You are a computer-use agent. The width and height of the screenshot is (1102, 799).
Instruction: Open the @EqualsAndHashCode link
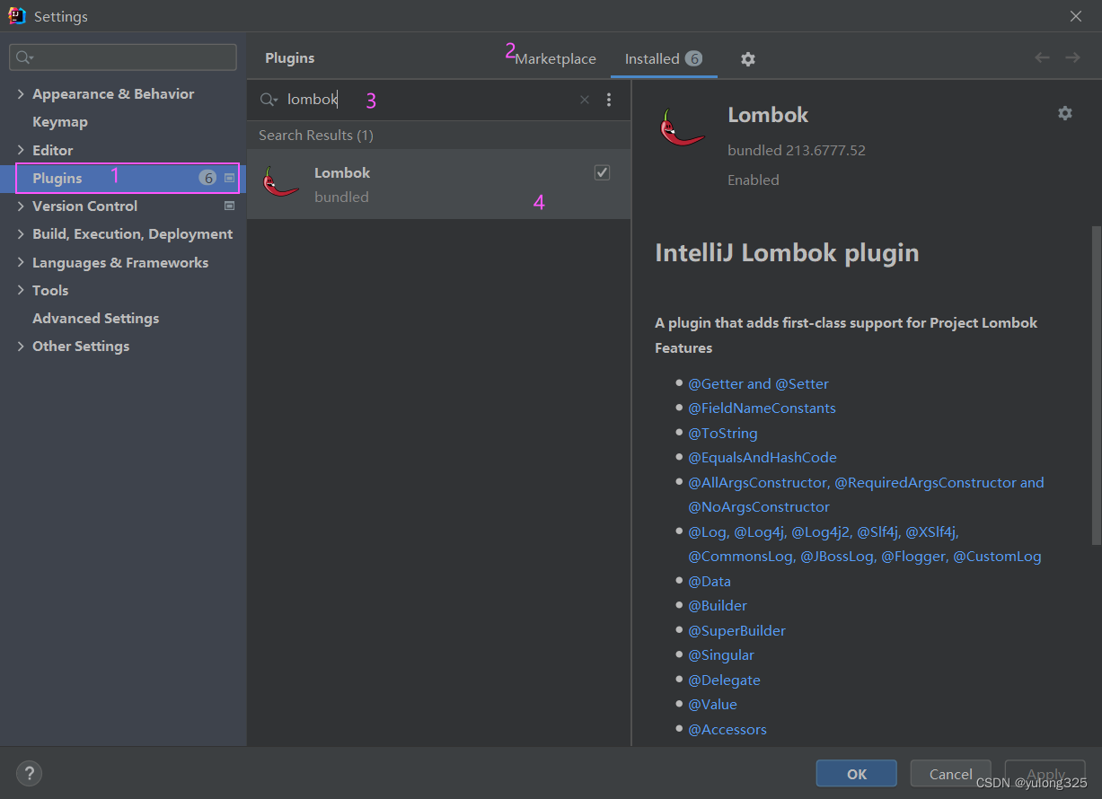(x=763, y=457)
